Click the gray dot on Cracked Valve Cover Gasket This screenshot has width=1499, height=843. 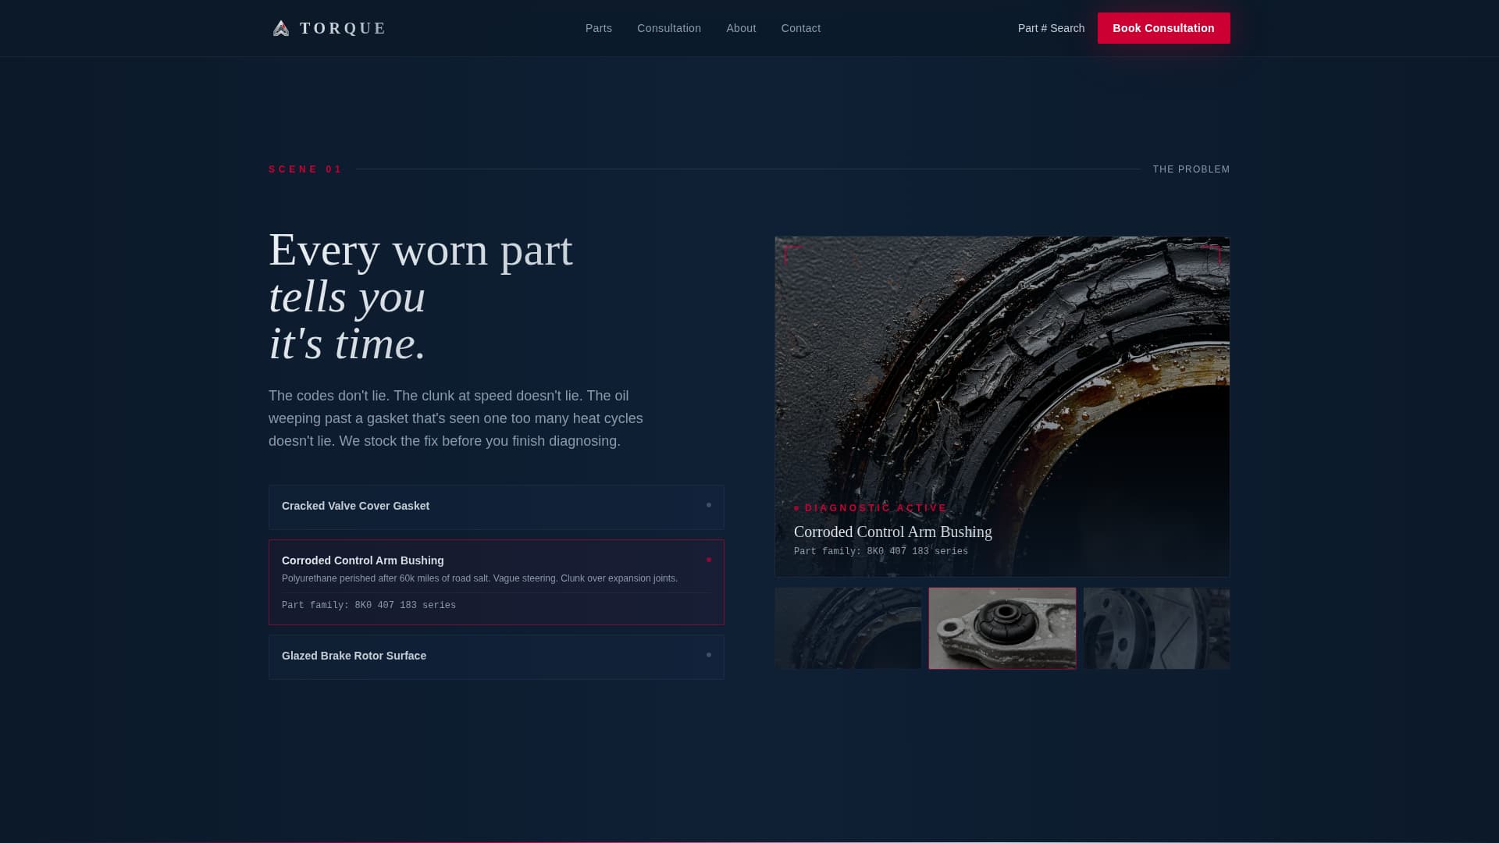pos(709,506)
